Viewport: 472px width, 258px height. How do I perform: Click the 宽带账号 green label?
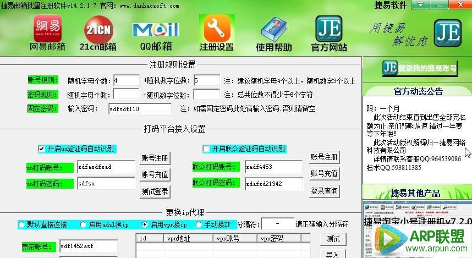(39, 247)
